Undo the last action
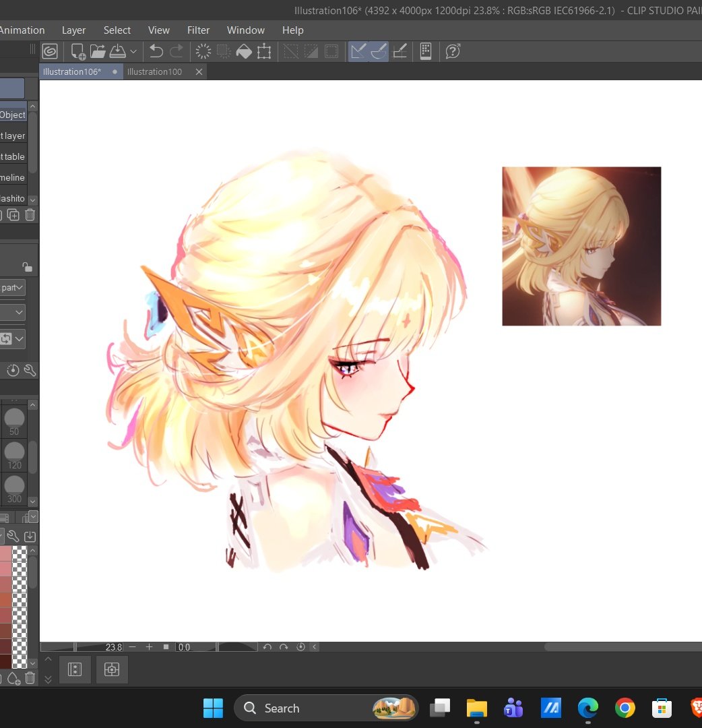The height and width of the screenshot is (728, 702). point(156,51)
